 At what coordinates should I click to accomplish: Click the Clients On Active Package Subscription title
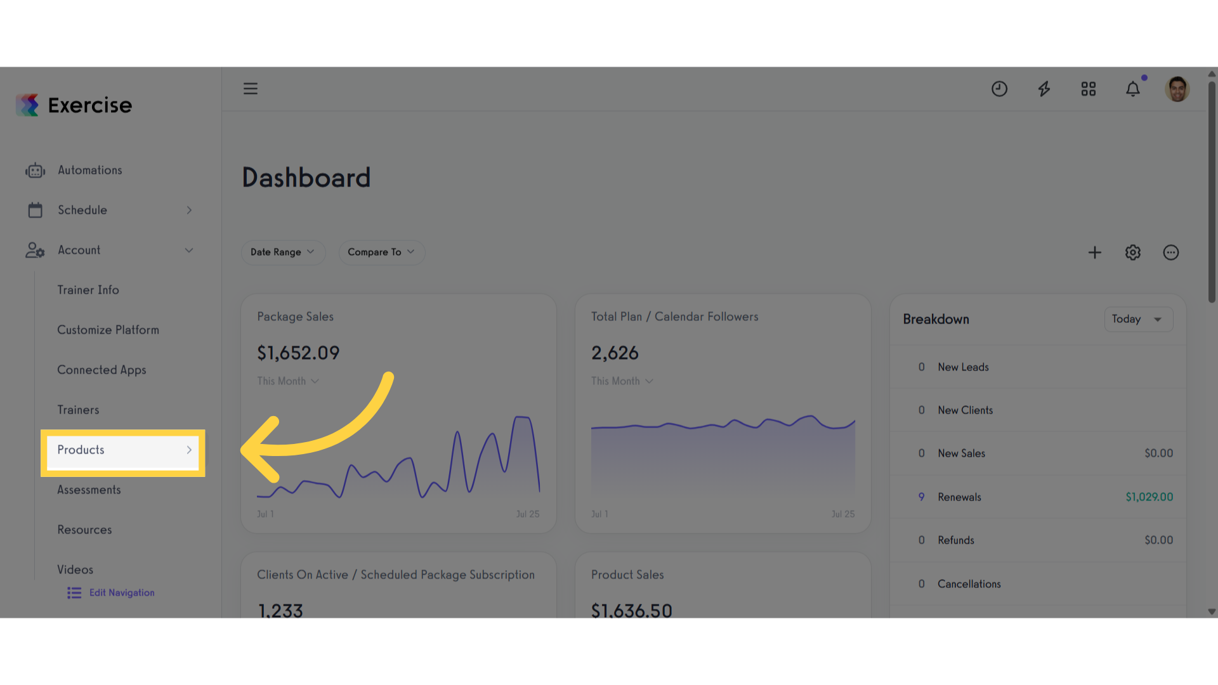coord(396,575)
